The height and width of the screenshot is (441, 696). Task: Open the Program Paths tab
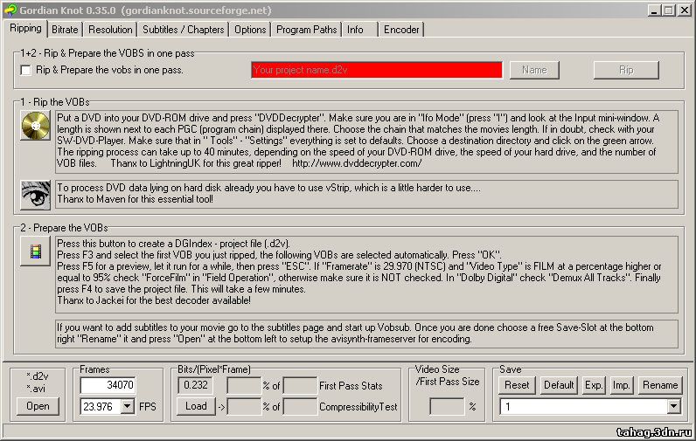coord(306,29)
